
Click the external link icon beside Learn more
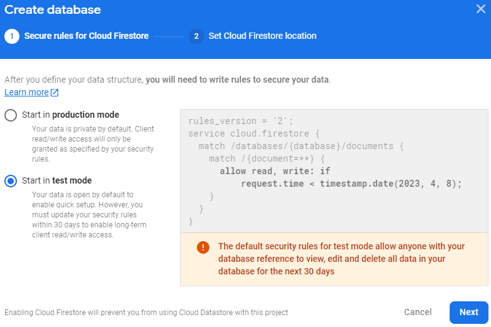(55, 93)
